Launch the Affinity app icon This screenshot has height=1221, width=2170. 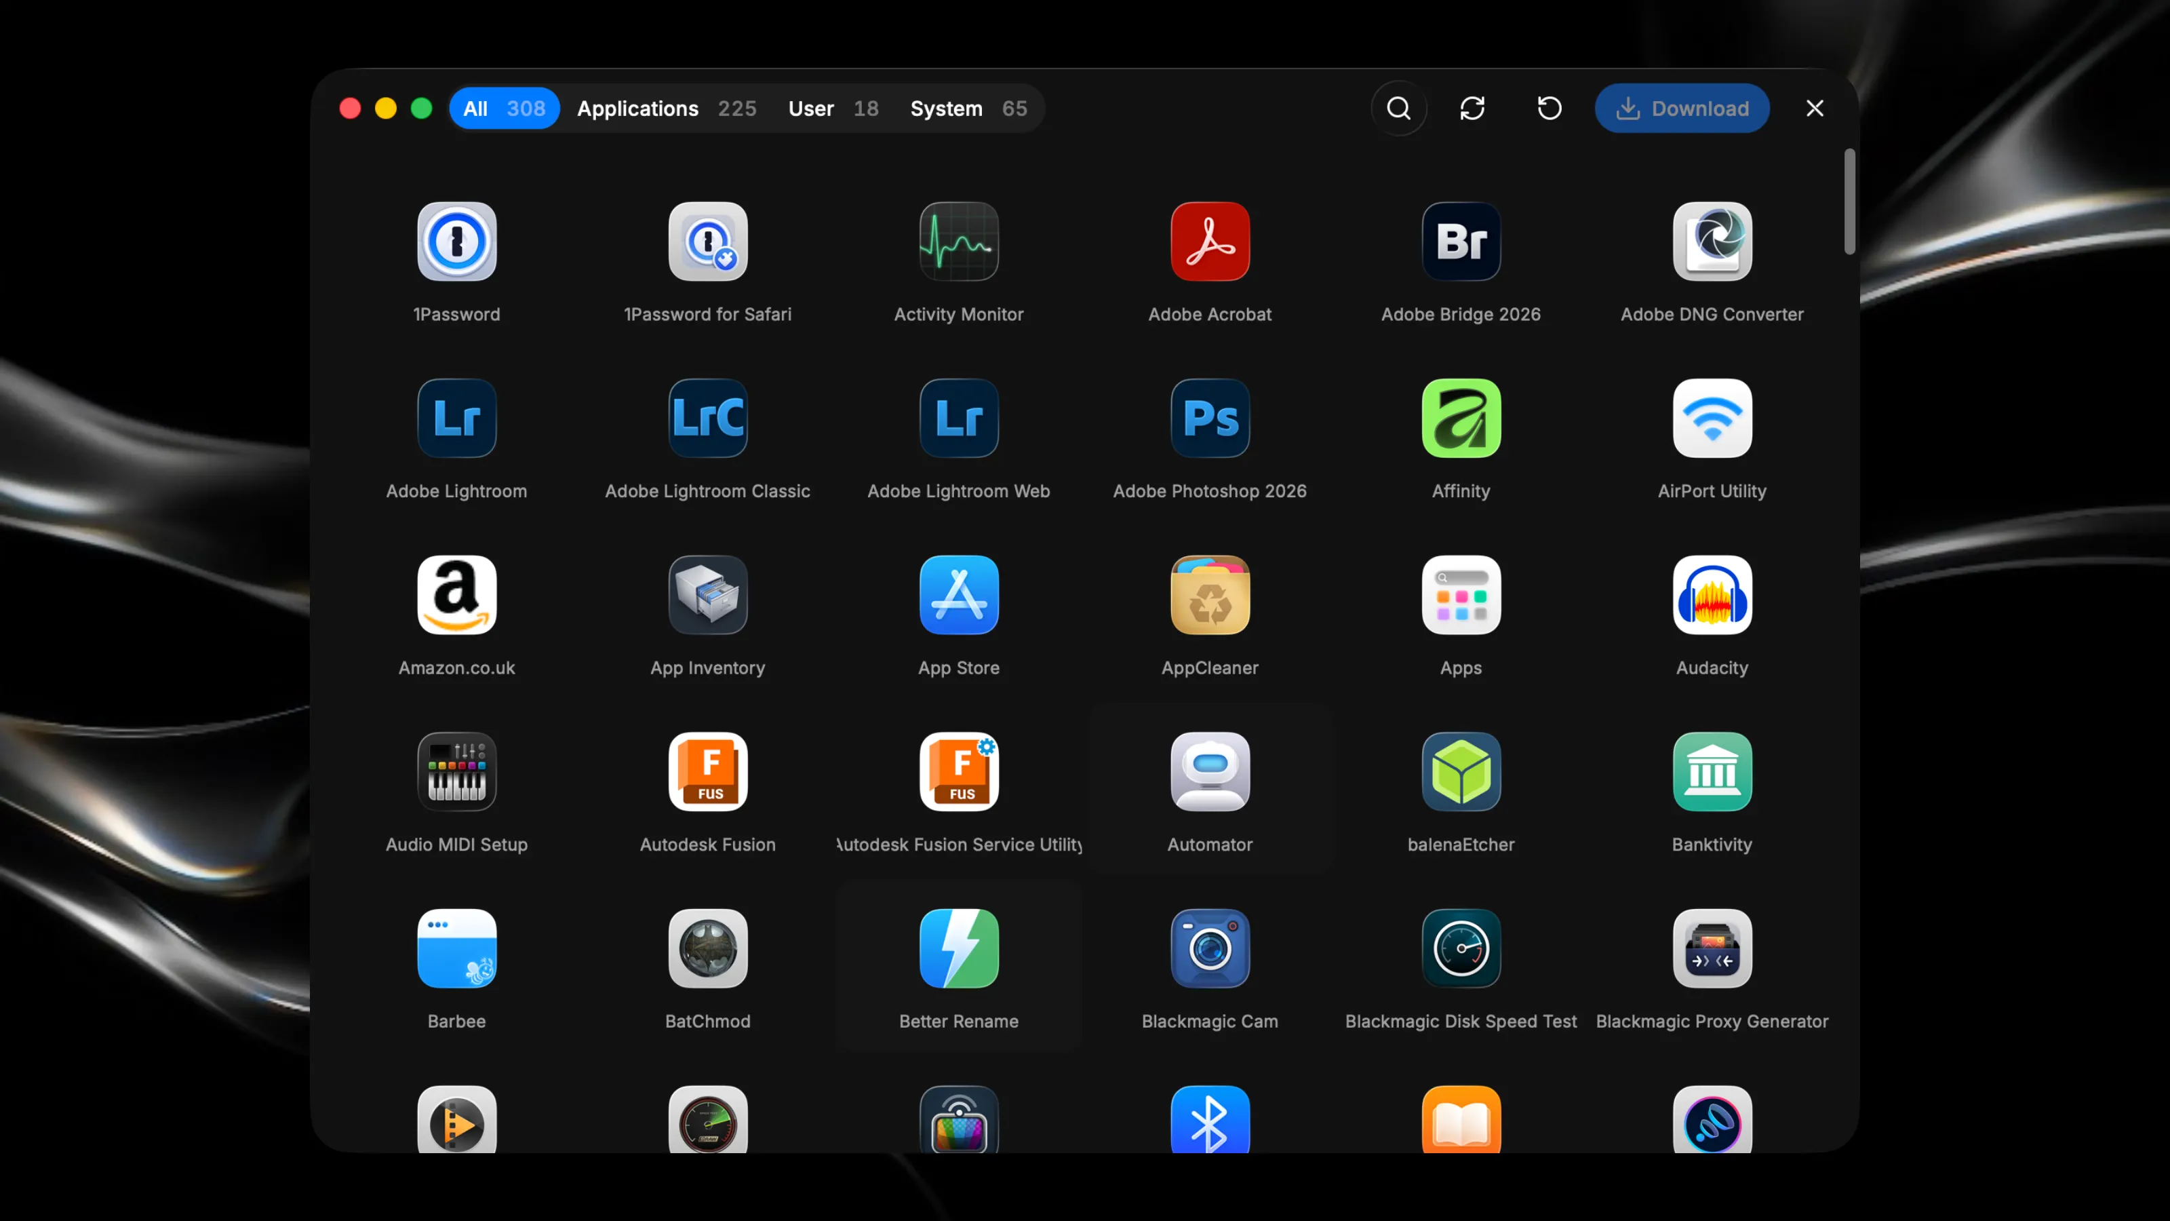pos(1461,418)
